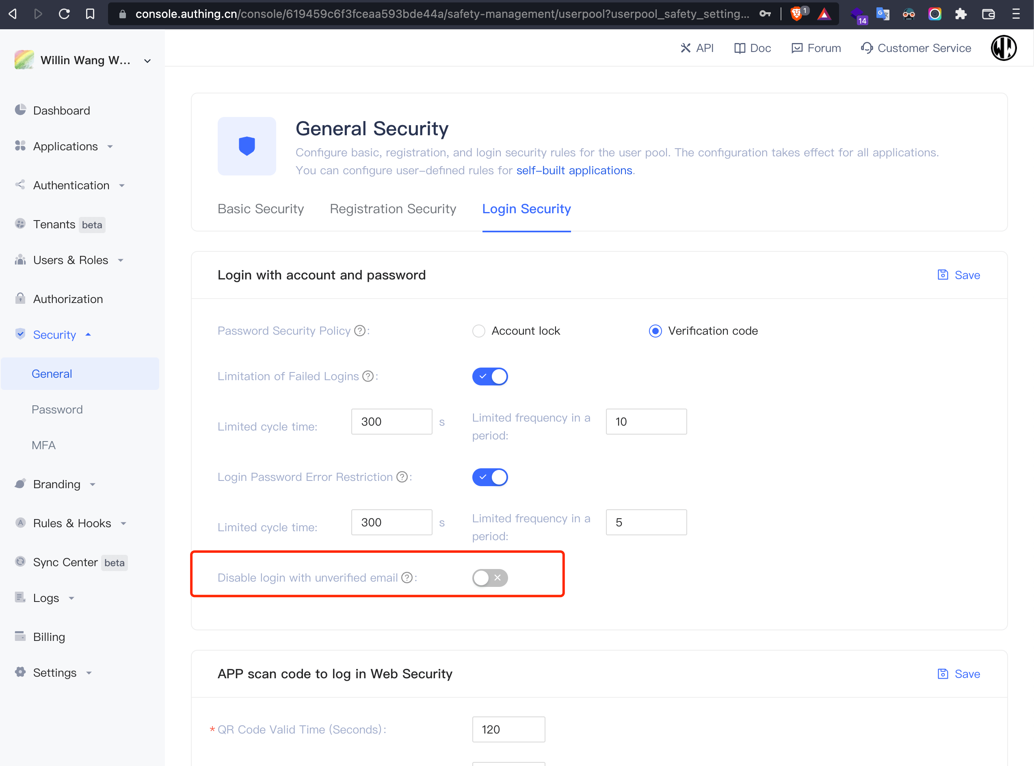Click the QR Code Valid Time input field

pos(508,729)
